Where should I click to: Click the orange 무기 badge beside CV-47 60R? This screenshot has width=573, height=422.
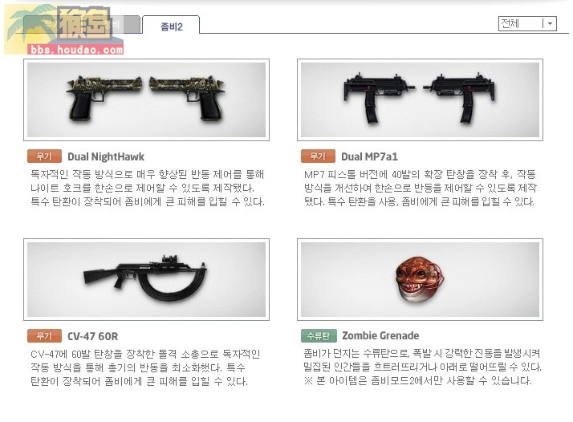(x=45, y=336)
